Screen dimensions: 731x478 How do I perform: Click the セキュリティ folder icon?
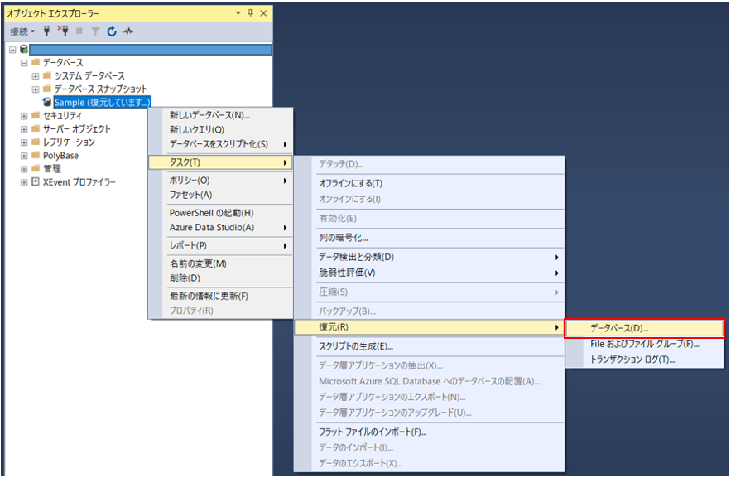click(x=36, y=115)
